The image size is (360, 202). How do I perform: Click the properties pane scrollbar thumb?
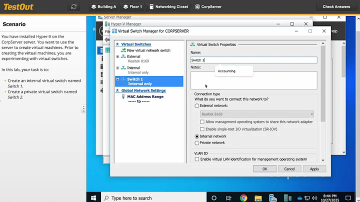(x=323, y=84)
